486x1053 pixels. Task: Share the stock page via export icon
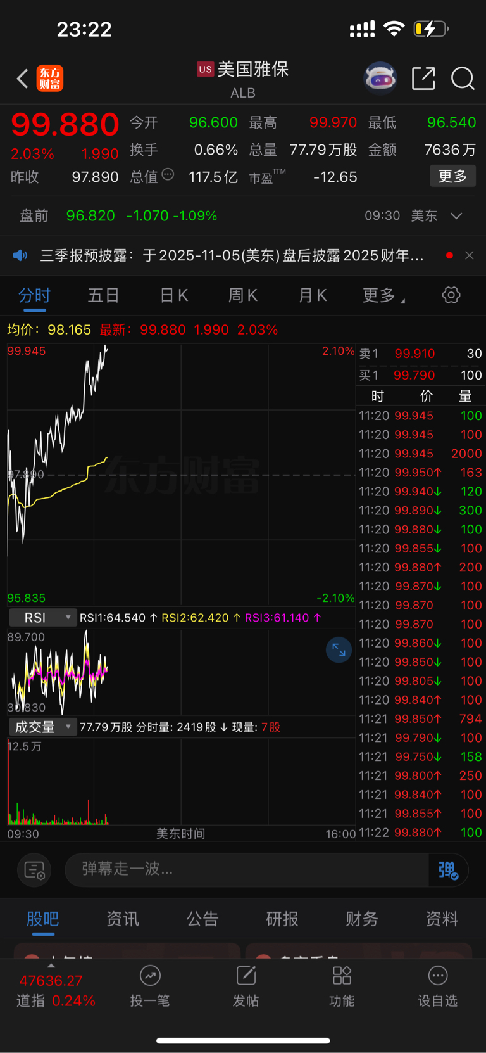[423, 79]
